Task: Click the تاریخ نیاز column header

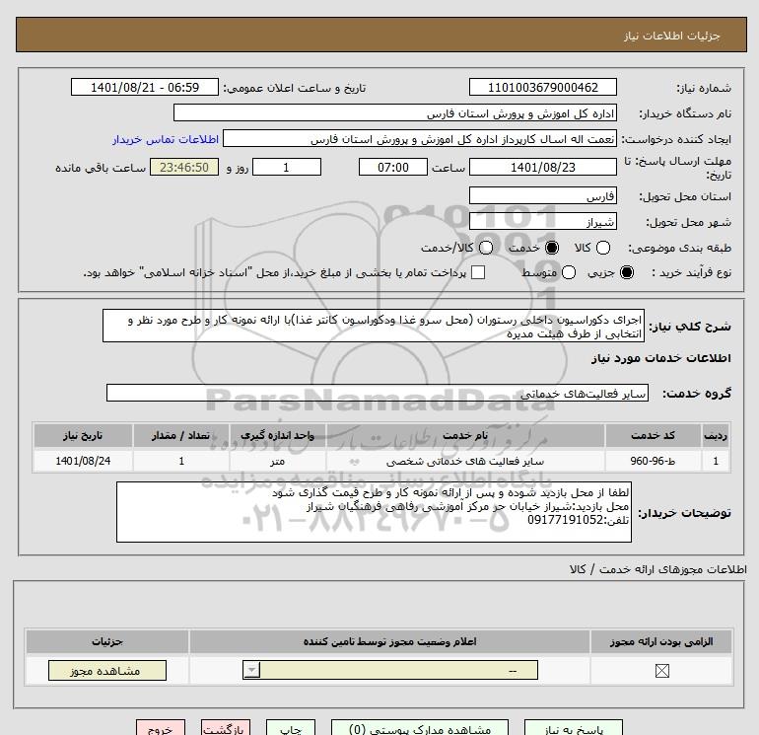Action: [x=83, y=435]
